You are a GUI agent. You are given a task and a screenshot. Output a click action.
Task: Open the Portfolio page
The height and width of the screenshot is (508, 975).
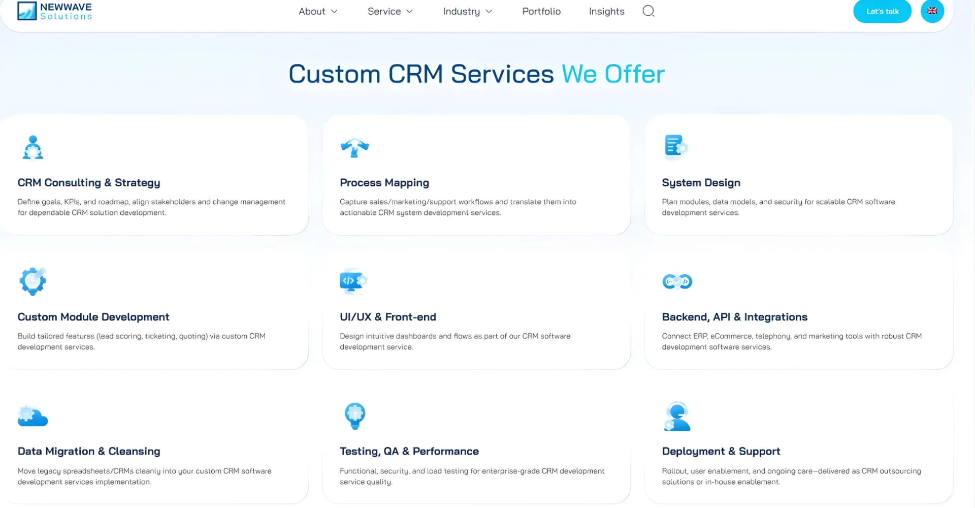(x=541, y=11)
